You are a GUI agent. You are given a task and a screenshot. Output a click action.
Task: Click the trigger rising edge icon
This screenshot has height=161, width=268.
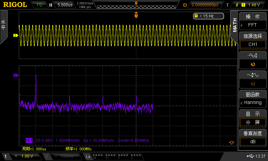point(237,5)
